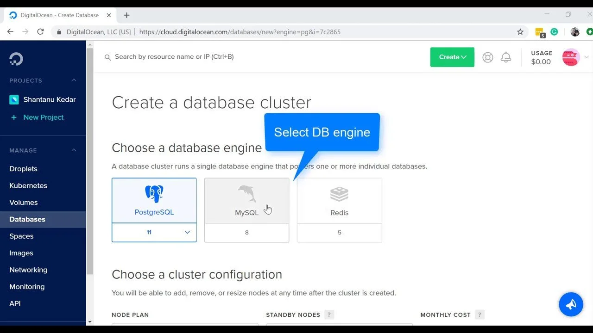
Task: Open a new browser tab
Action: click(126, 15)
